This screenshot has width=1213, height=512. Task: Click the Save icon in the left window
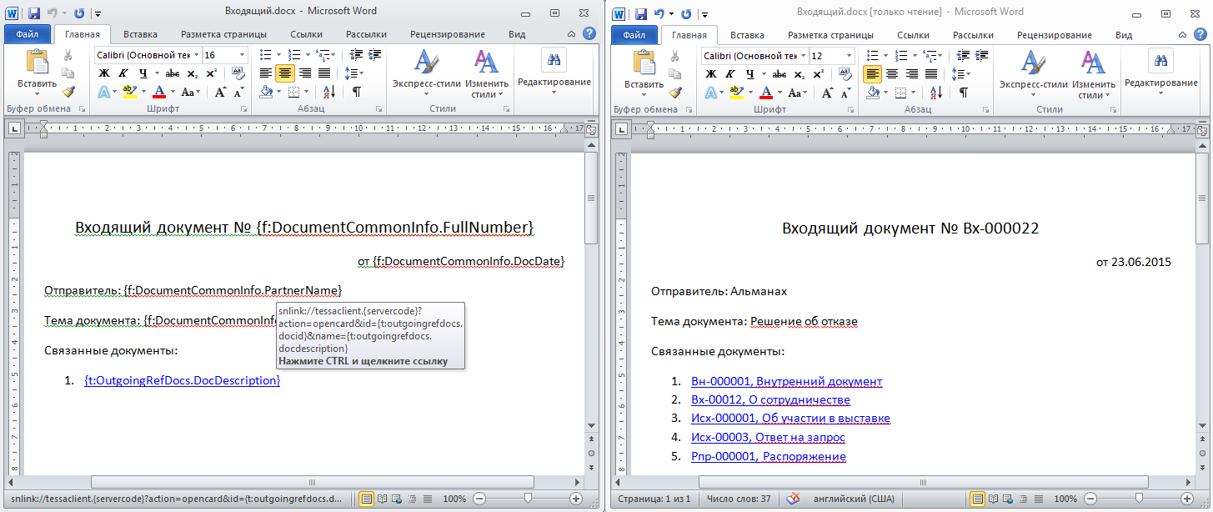coord(34,13)
